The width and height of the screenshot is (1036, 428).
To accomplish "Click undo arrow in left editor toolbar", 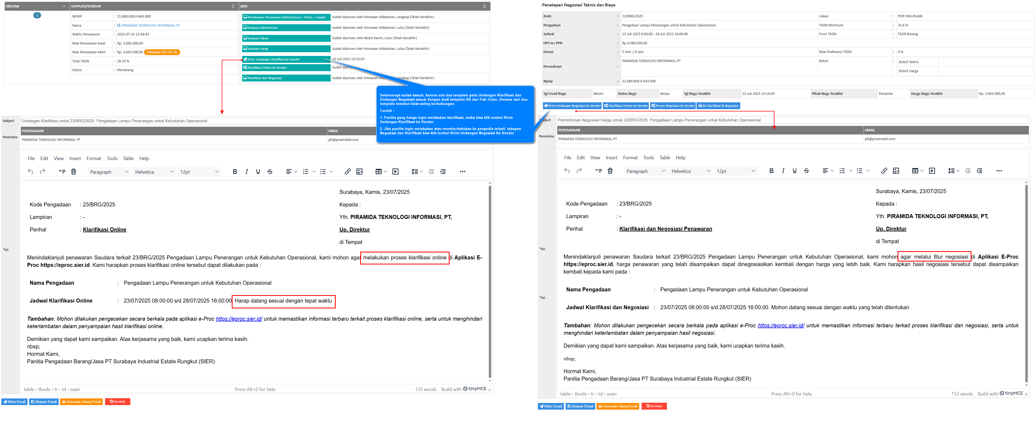I will 31,172.
